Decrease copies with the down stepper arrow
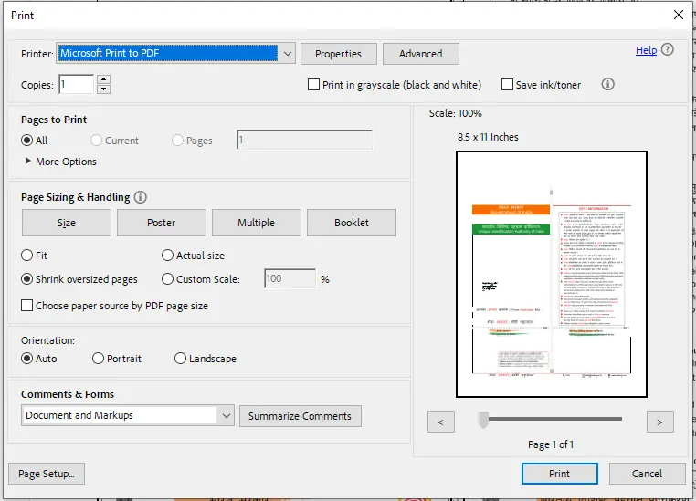This screenshot has width=696, height=501. tap(103, 89)
